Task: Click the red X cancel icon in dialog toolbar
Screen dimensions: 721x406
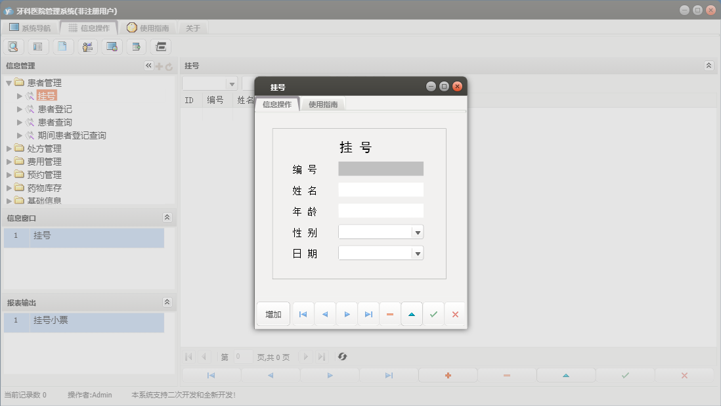Action: click(x=455, y=315)
